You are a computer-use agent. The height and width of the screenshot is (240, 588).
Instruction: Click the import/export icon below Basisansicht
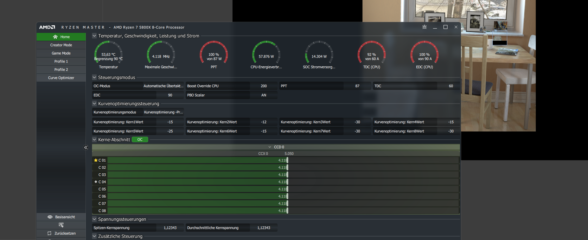pyautogui.click(x=61, y=225)
